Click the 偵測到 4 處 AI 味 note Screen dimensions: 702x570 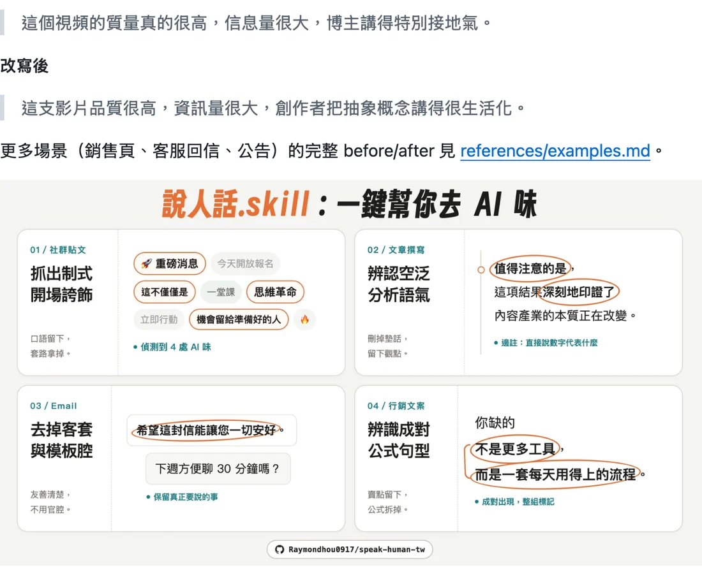(172, 347)
